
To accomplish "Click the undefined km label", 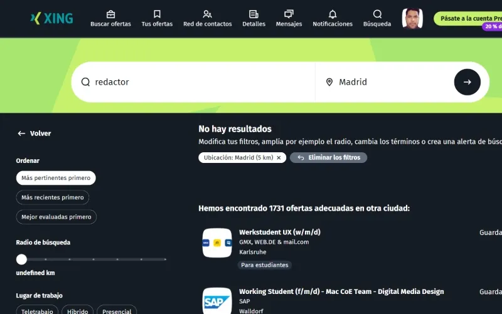I will [36, 273].
